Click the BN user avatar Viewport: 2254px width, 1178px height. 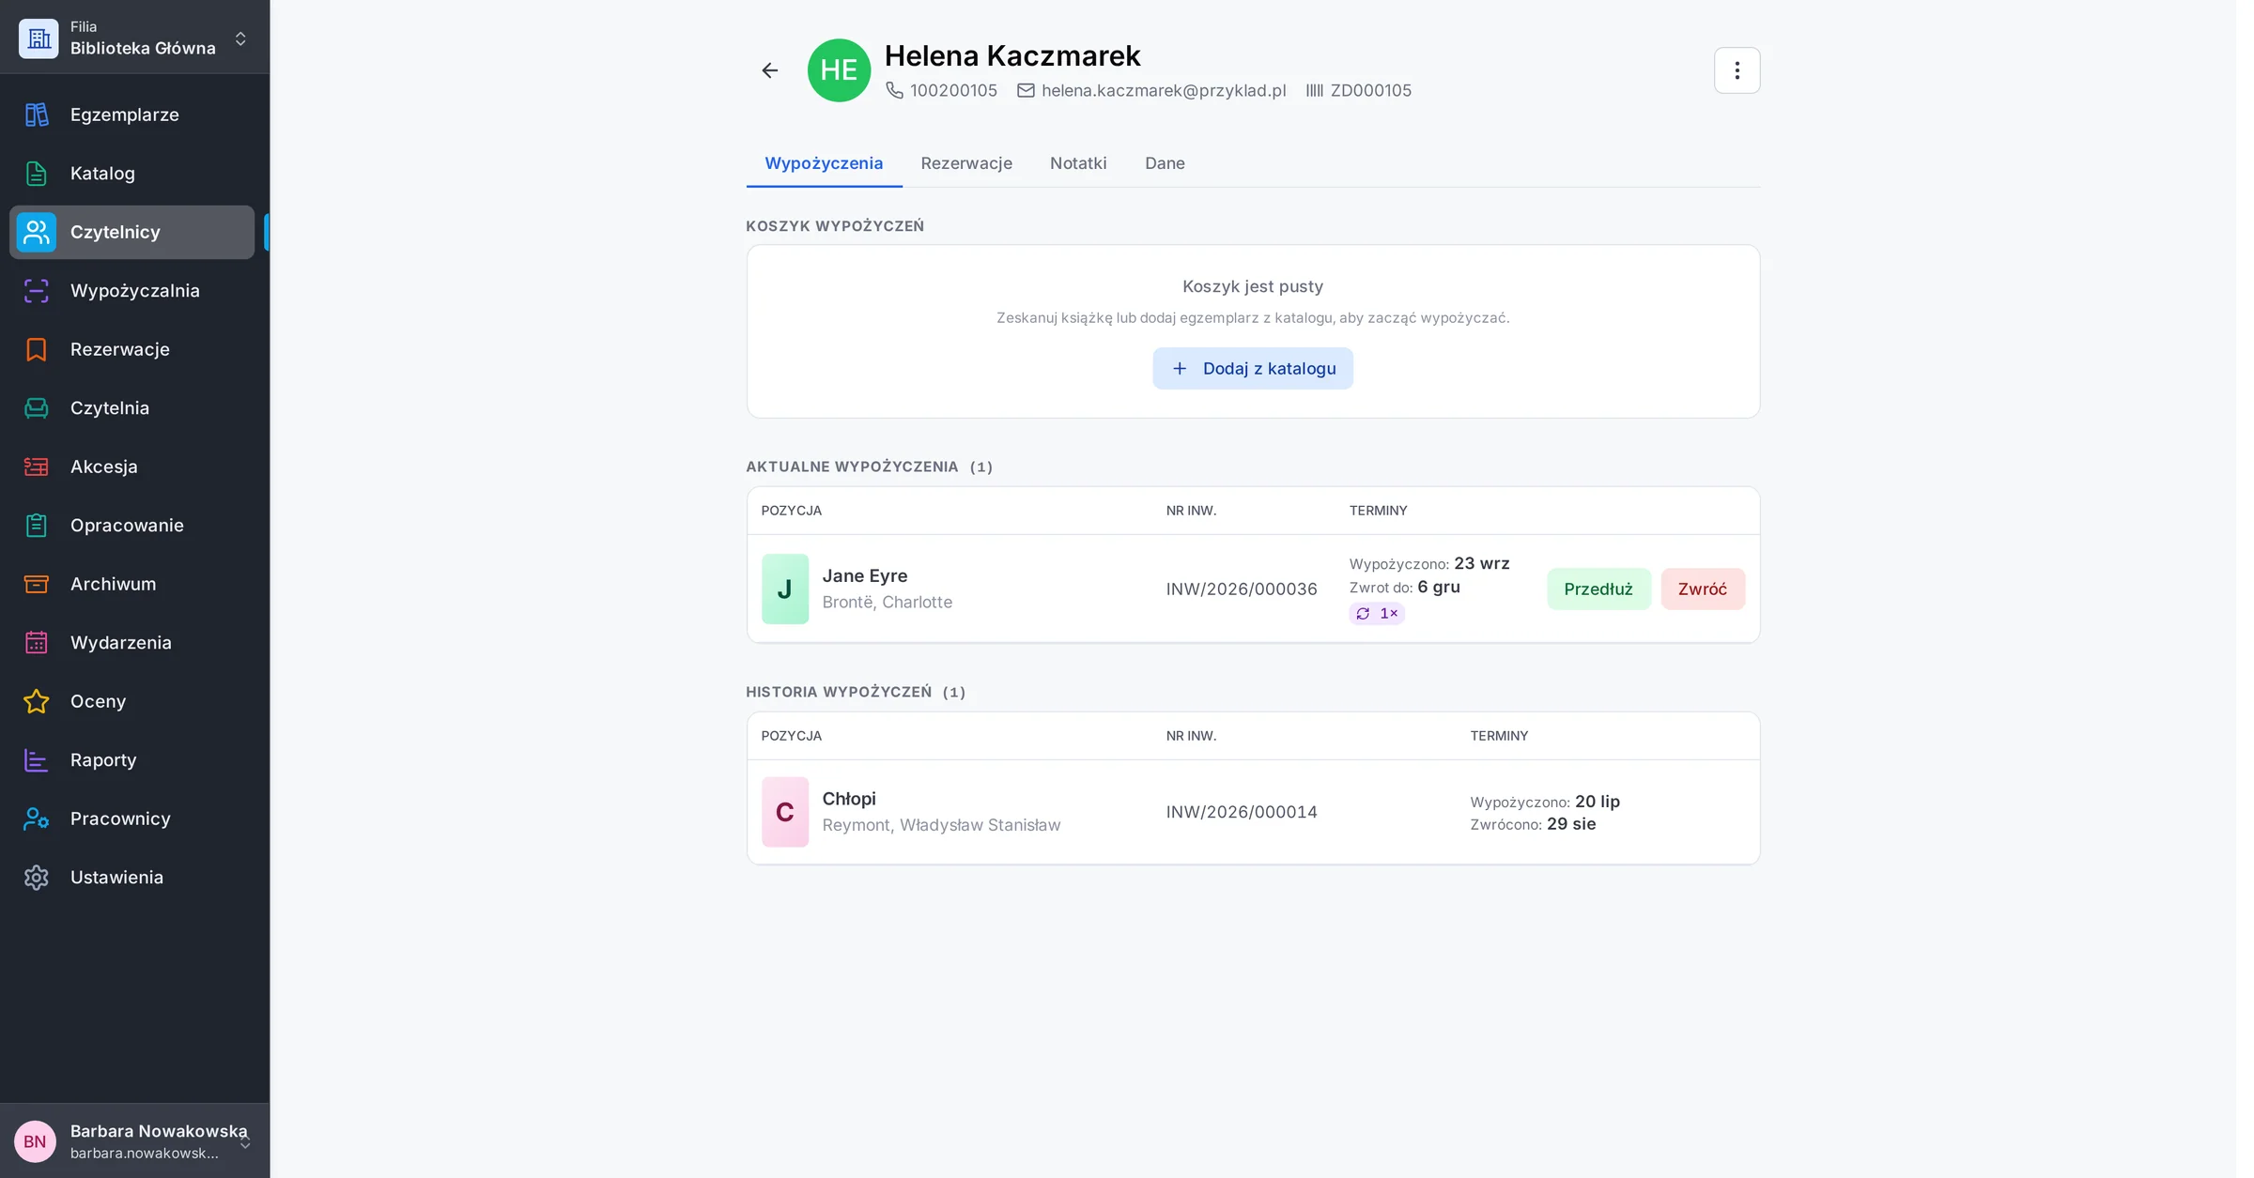point(35,1141)
